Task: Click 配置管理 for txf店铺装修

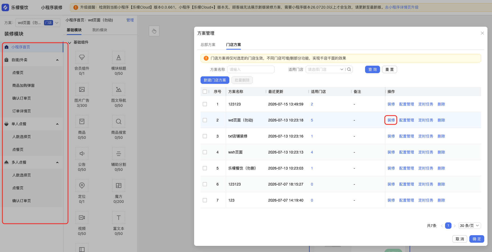Action: [407, 136]
